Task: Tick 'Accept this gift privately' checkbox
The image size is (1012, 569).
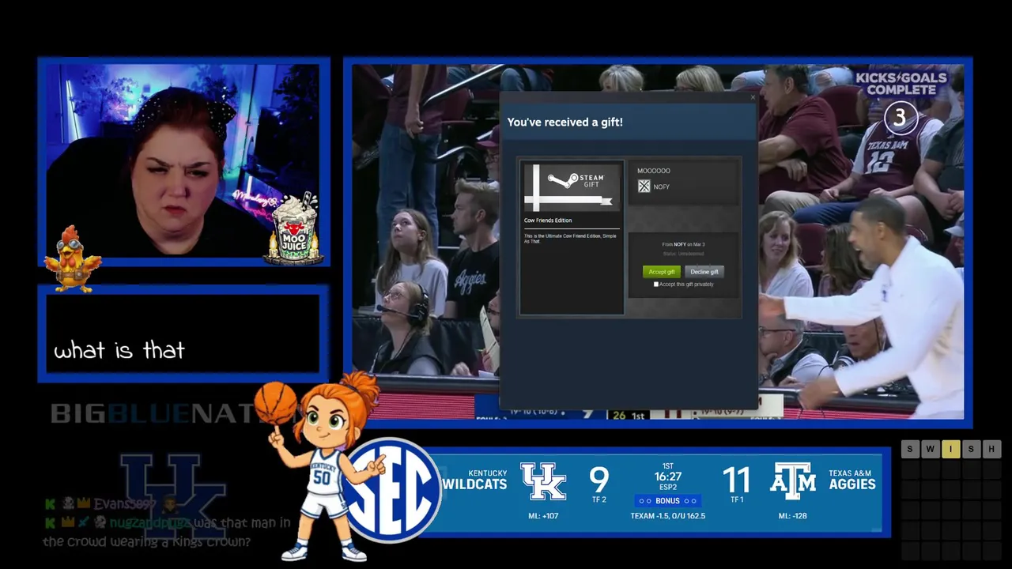Action: pos(656,284)
